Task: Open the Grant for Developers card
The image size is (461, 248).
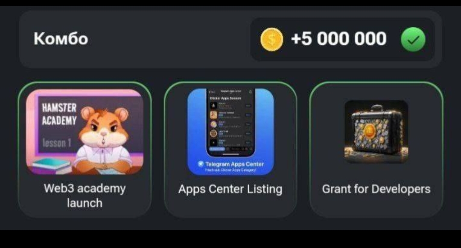Action: click(376, 150)
